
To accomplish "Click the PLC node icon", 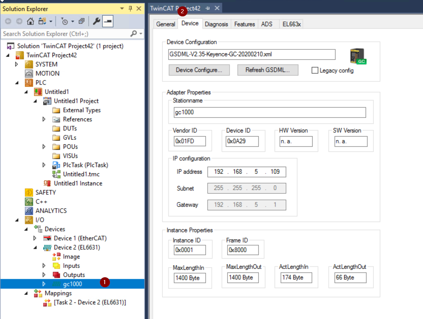I will (29, 82).
